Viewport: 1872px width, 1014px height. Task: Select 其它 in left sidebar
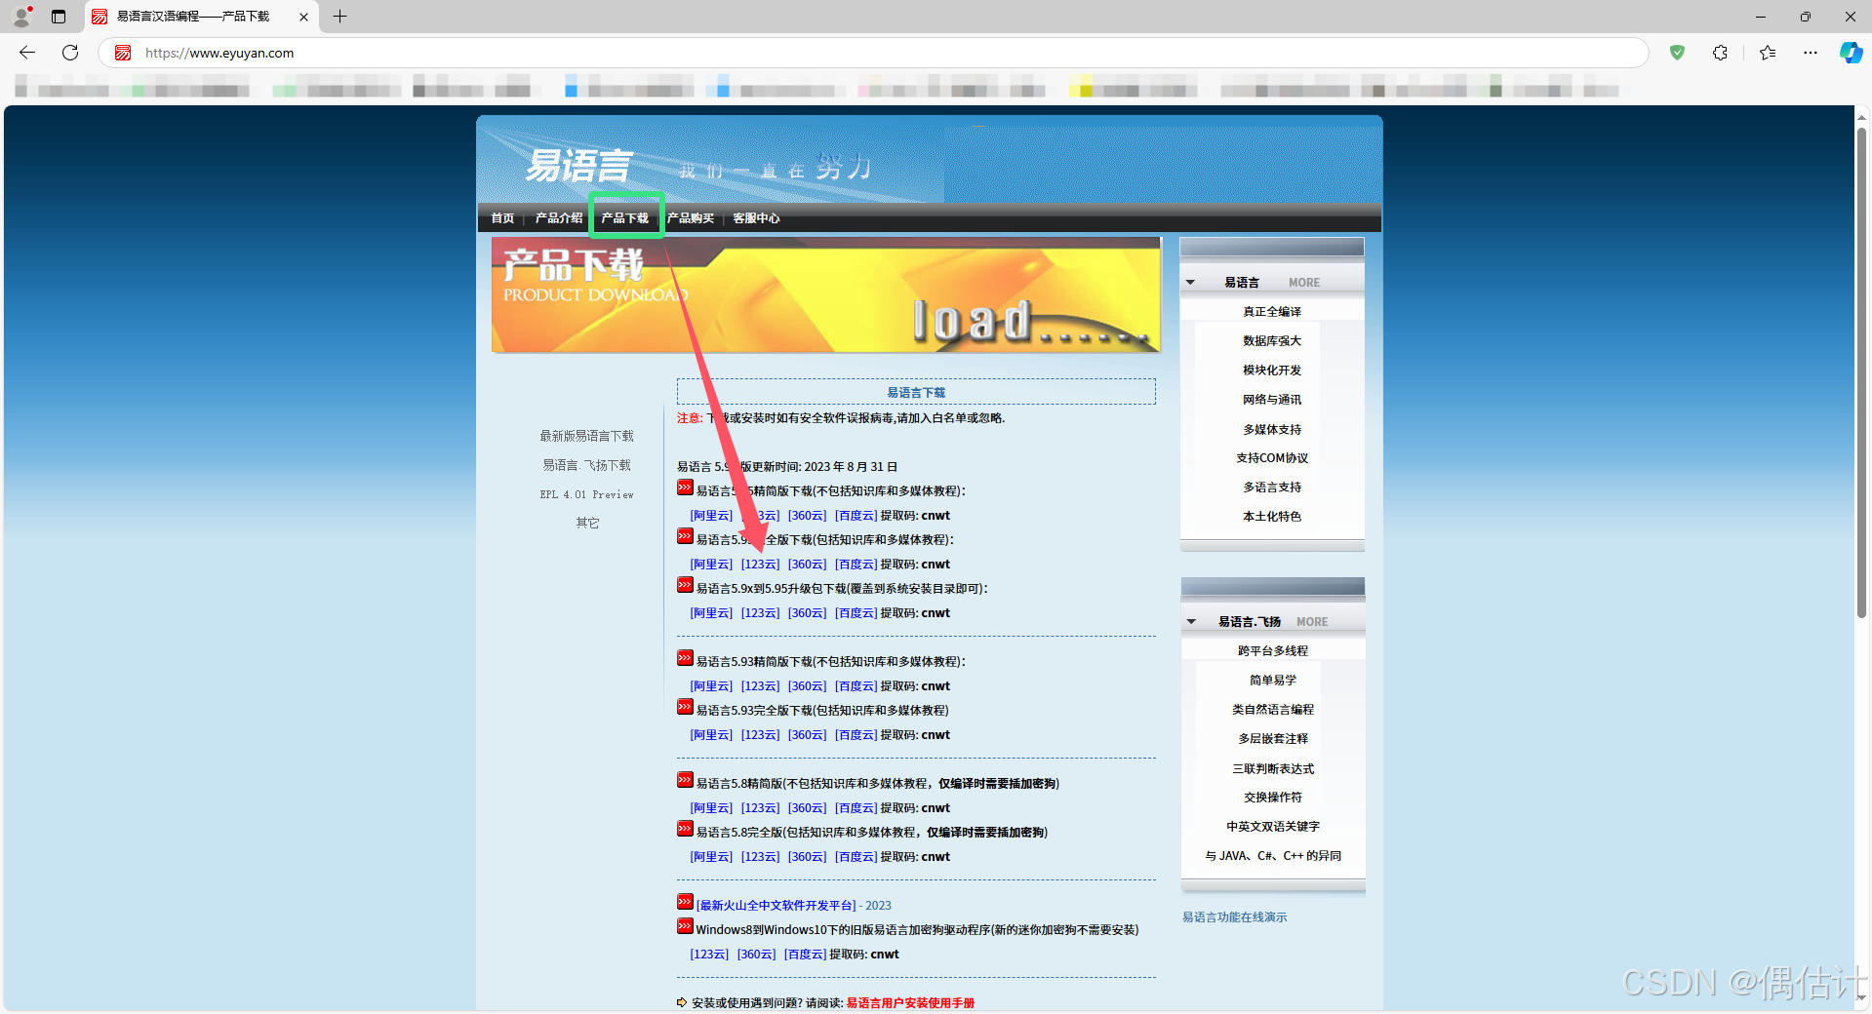pyautogui.click(x=586, y=523)
